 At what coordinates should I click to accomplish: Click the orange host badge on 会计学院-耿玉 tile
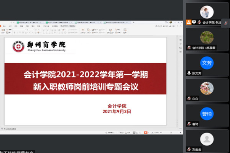(x=189, y=22)
